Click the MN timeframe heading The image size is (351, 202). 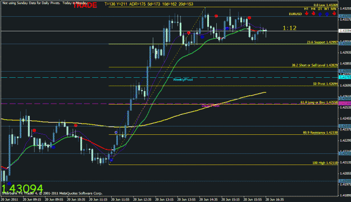(x=334, y=9)
